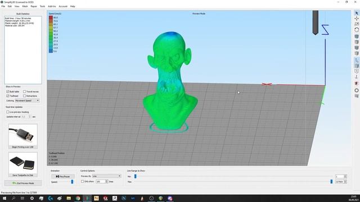Enable the Travel moves checkbox

pos(24,91)
